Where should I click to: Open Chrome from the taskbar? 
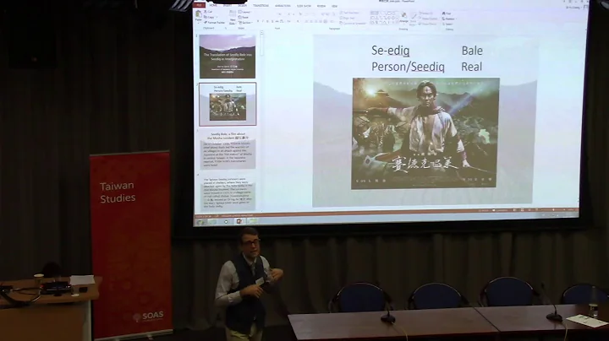[x=226, y=222]
